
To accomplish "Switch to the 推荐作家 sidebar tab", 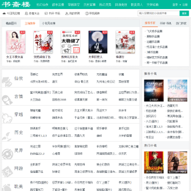I will tap(150, 23).
